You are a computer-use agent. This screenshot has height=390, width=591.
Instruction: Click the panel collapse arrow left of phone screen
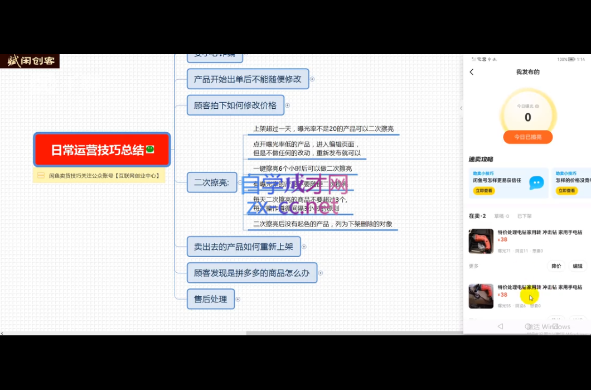point(461,108)
